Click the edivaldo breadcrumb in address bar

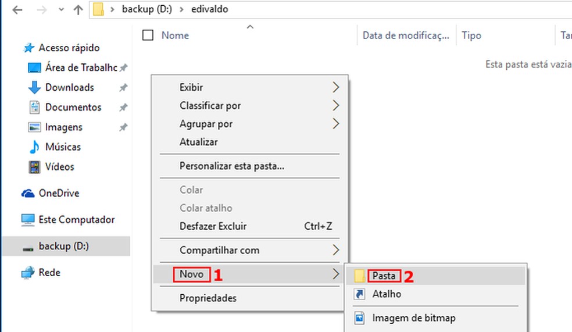pyautogui.click(x=209, y=10)
